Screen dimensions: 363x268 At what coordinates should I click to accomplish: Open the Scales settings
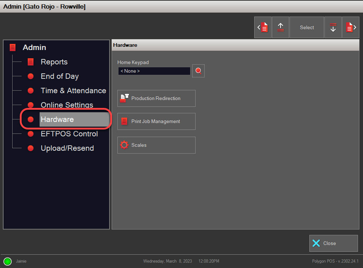point(156,145)
